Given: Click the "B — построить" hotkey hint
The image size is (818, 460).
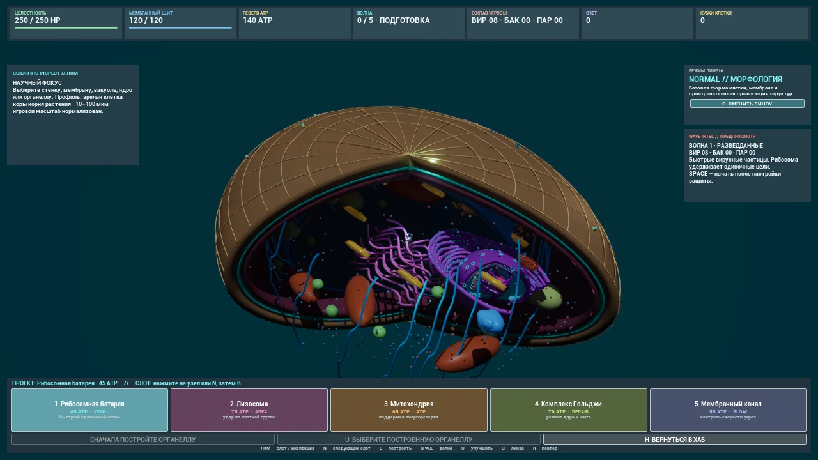Looking at the screenshot, I should click(x=396, y=448).
